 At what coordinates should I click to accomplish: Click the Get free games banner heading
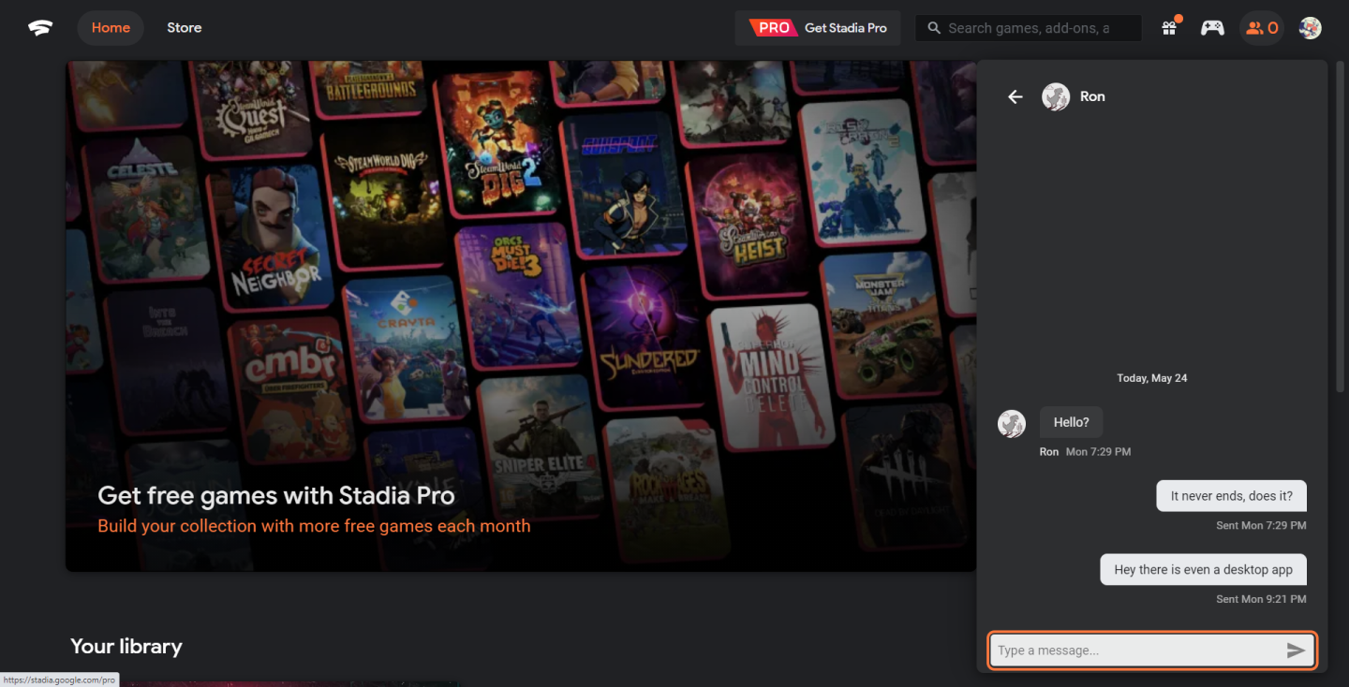[275, 495]
